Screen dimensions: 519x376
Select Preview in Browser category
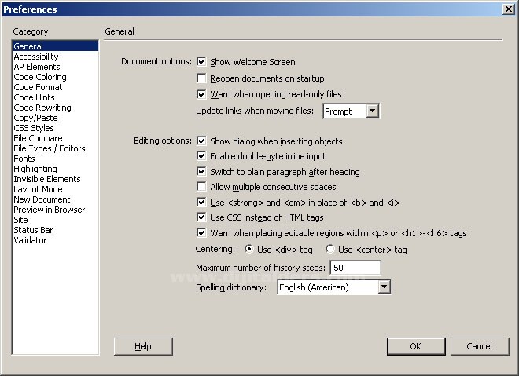tap(49, 210)
